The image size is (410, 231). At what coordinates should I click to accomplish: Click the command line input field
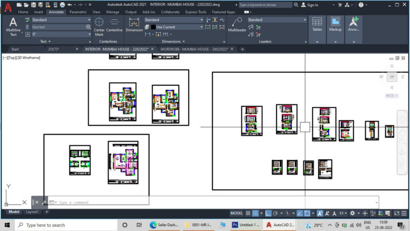pyautogui.click(x=214, y=202)
